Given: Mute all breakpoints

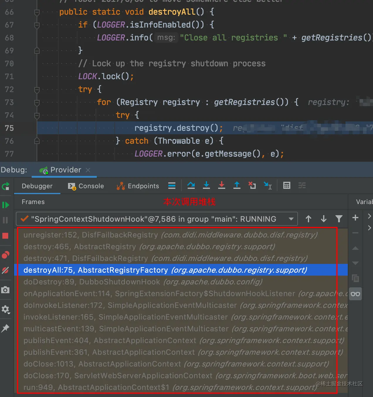Looking at the screenshot, I should tap(6, 270).
